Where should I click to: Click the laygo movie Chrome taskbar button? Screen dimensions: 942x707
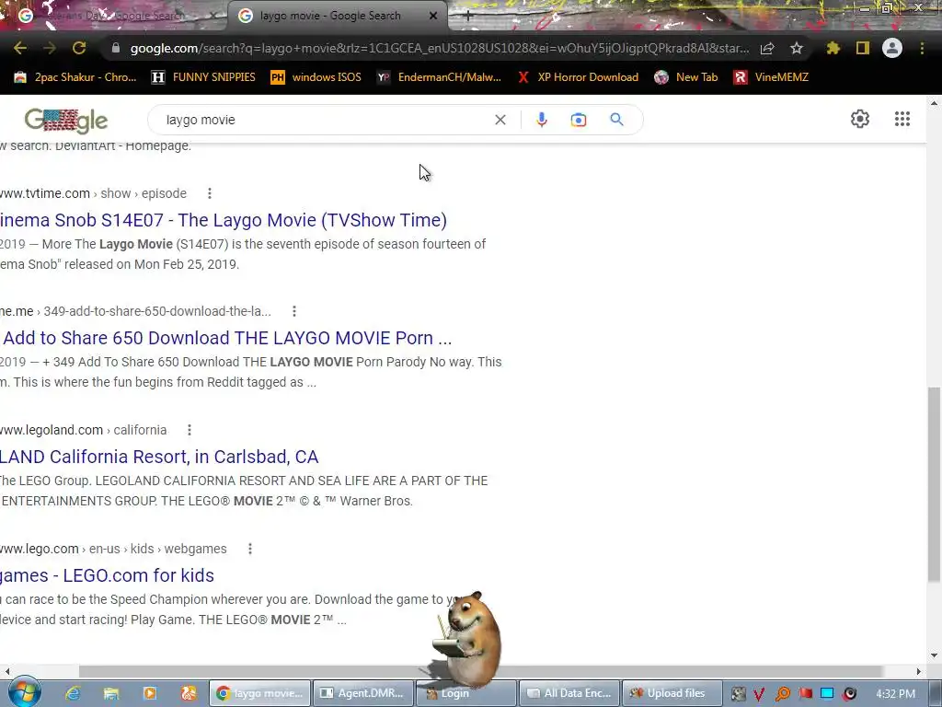coord(260,693)
